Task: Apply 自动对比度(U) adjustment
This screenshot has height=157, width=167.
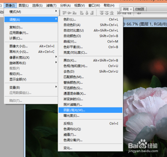Action: click(91, 30)
